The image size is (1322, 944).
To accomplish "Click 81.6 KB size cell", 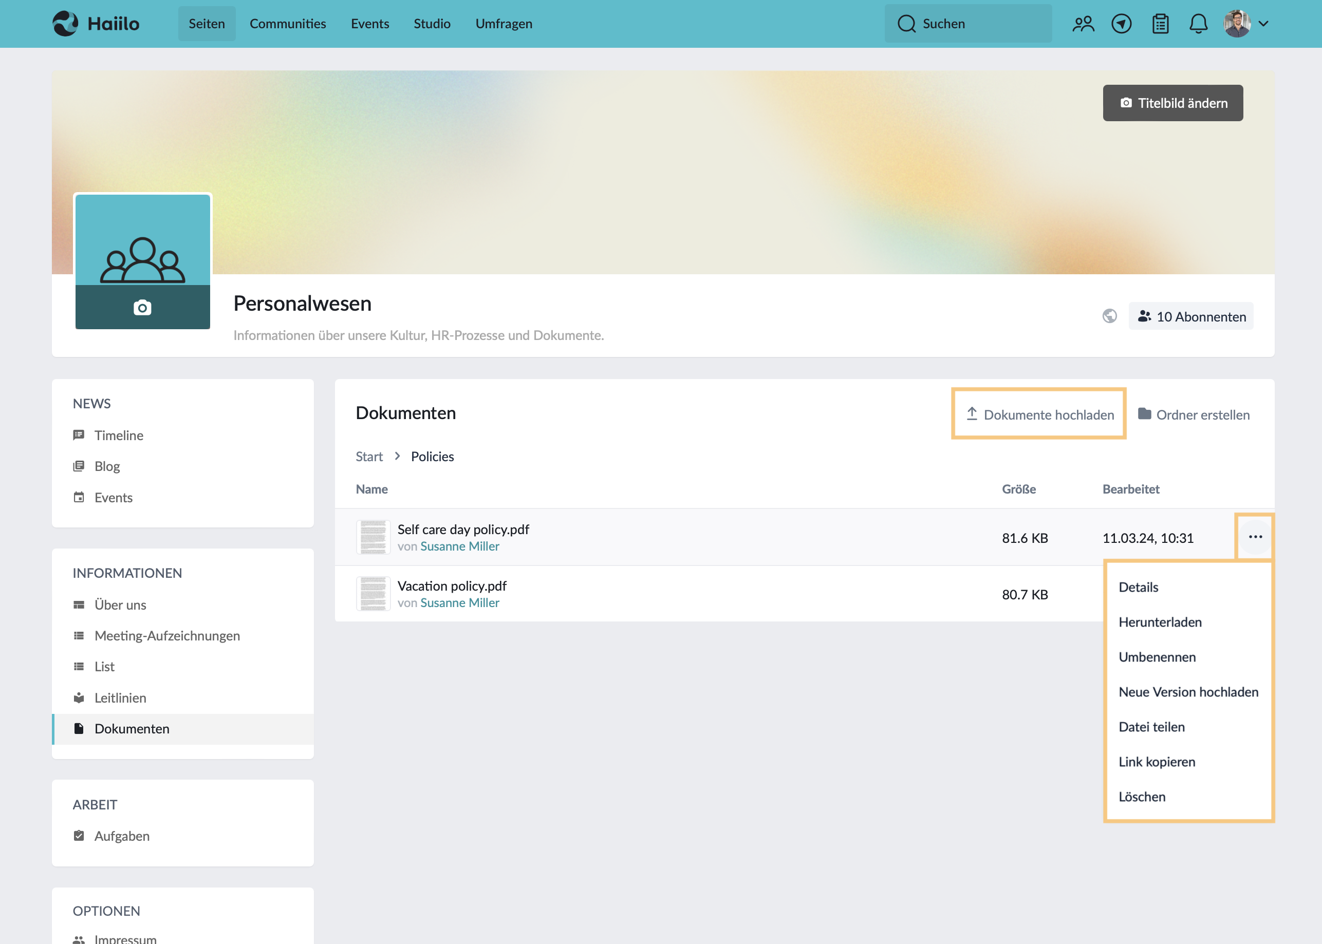I will [x=1025, y=538].
